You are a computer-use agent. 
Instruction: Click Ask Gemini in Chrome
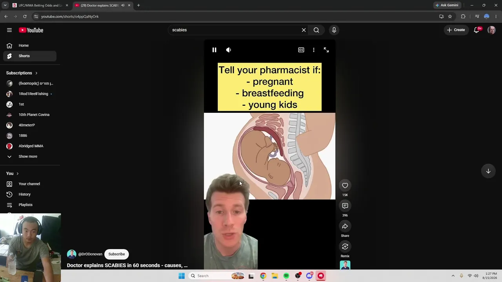[447, 5]
